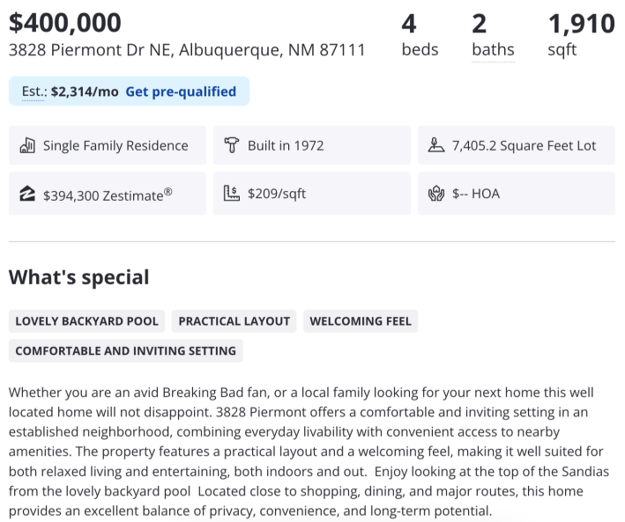Click the building icon beside Single Family Residence
The height and width of the screenshot is (522, 625).
pos(27,145)
